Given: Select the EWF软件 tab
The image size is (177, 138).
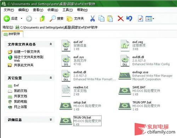Looking at the screenshot, I should click(x=12, y=34).
